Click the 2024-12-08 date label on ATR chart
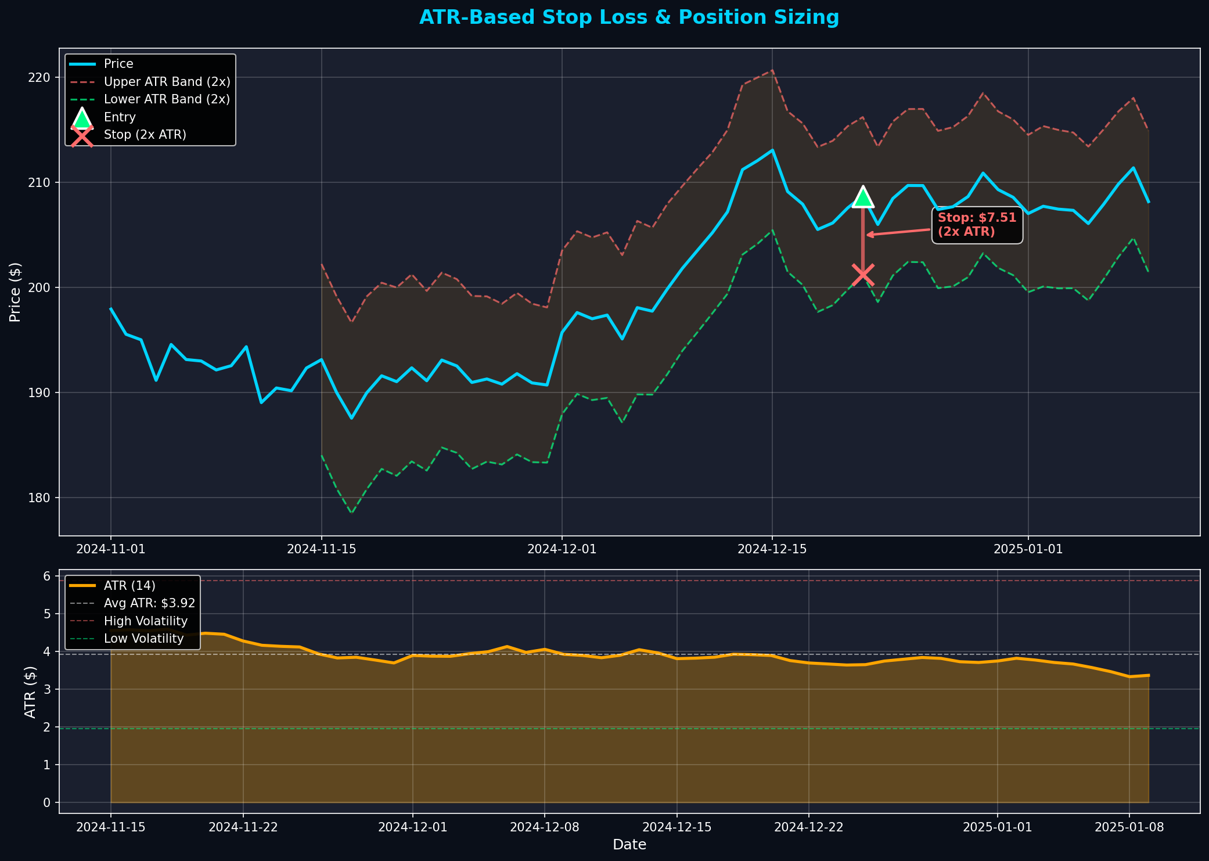This screenshot has width=1209, height=861. point(544,827)
